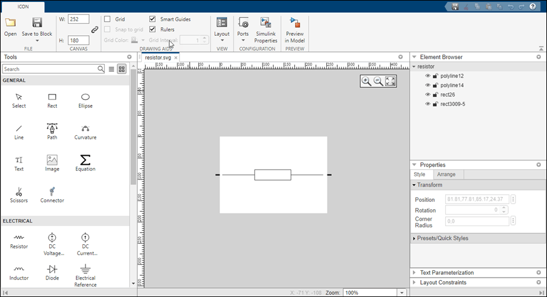Image resolution: width=547 pixels, height=297 pixels.
Task: Zoom out on the canvas
Action: click(x=378, y=81)
